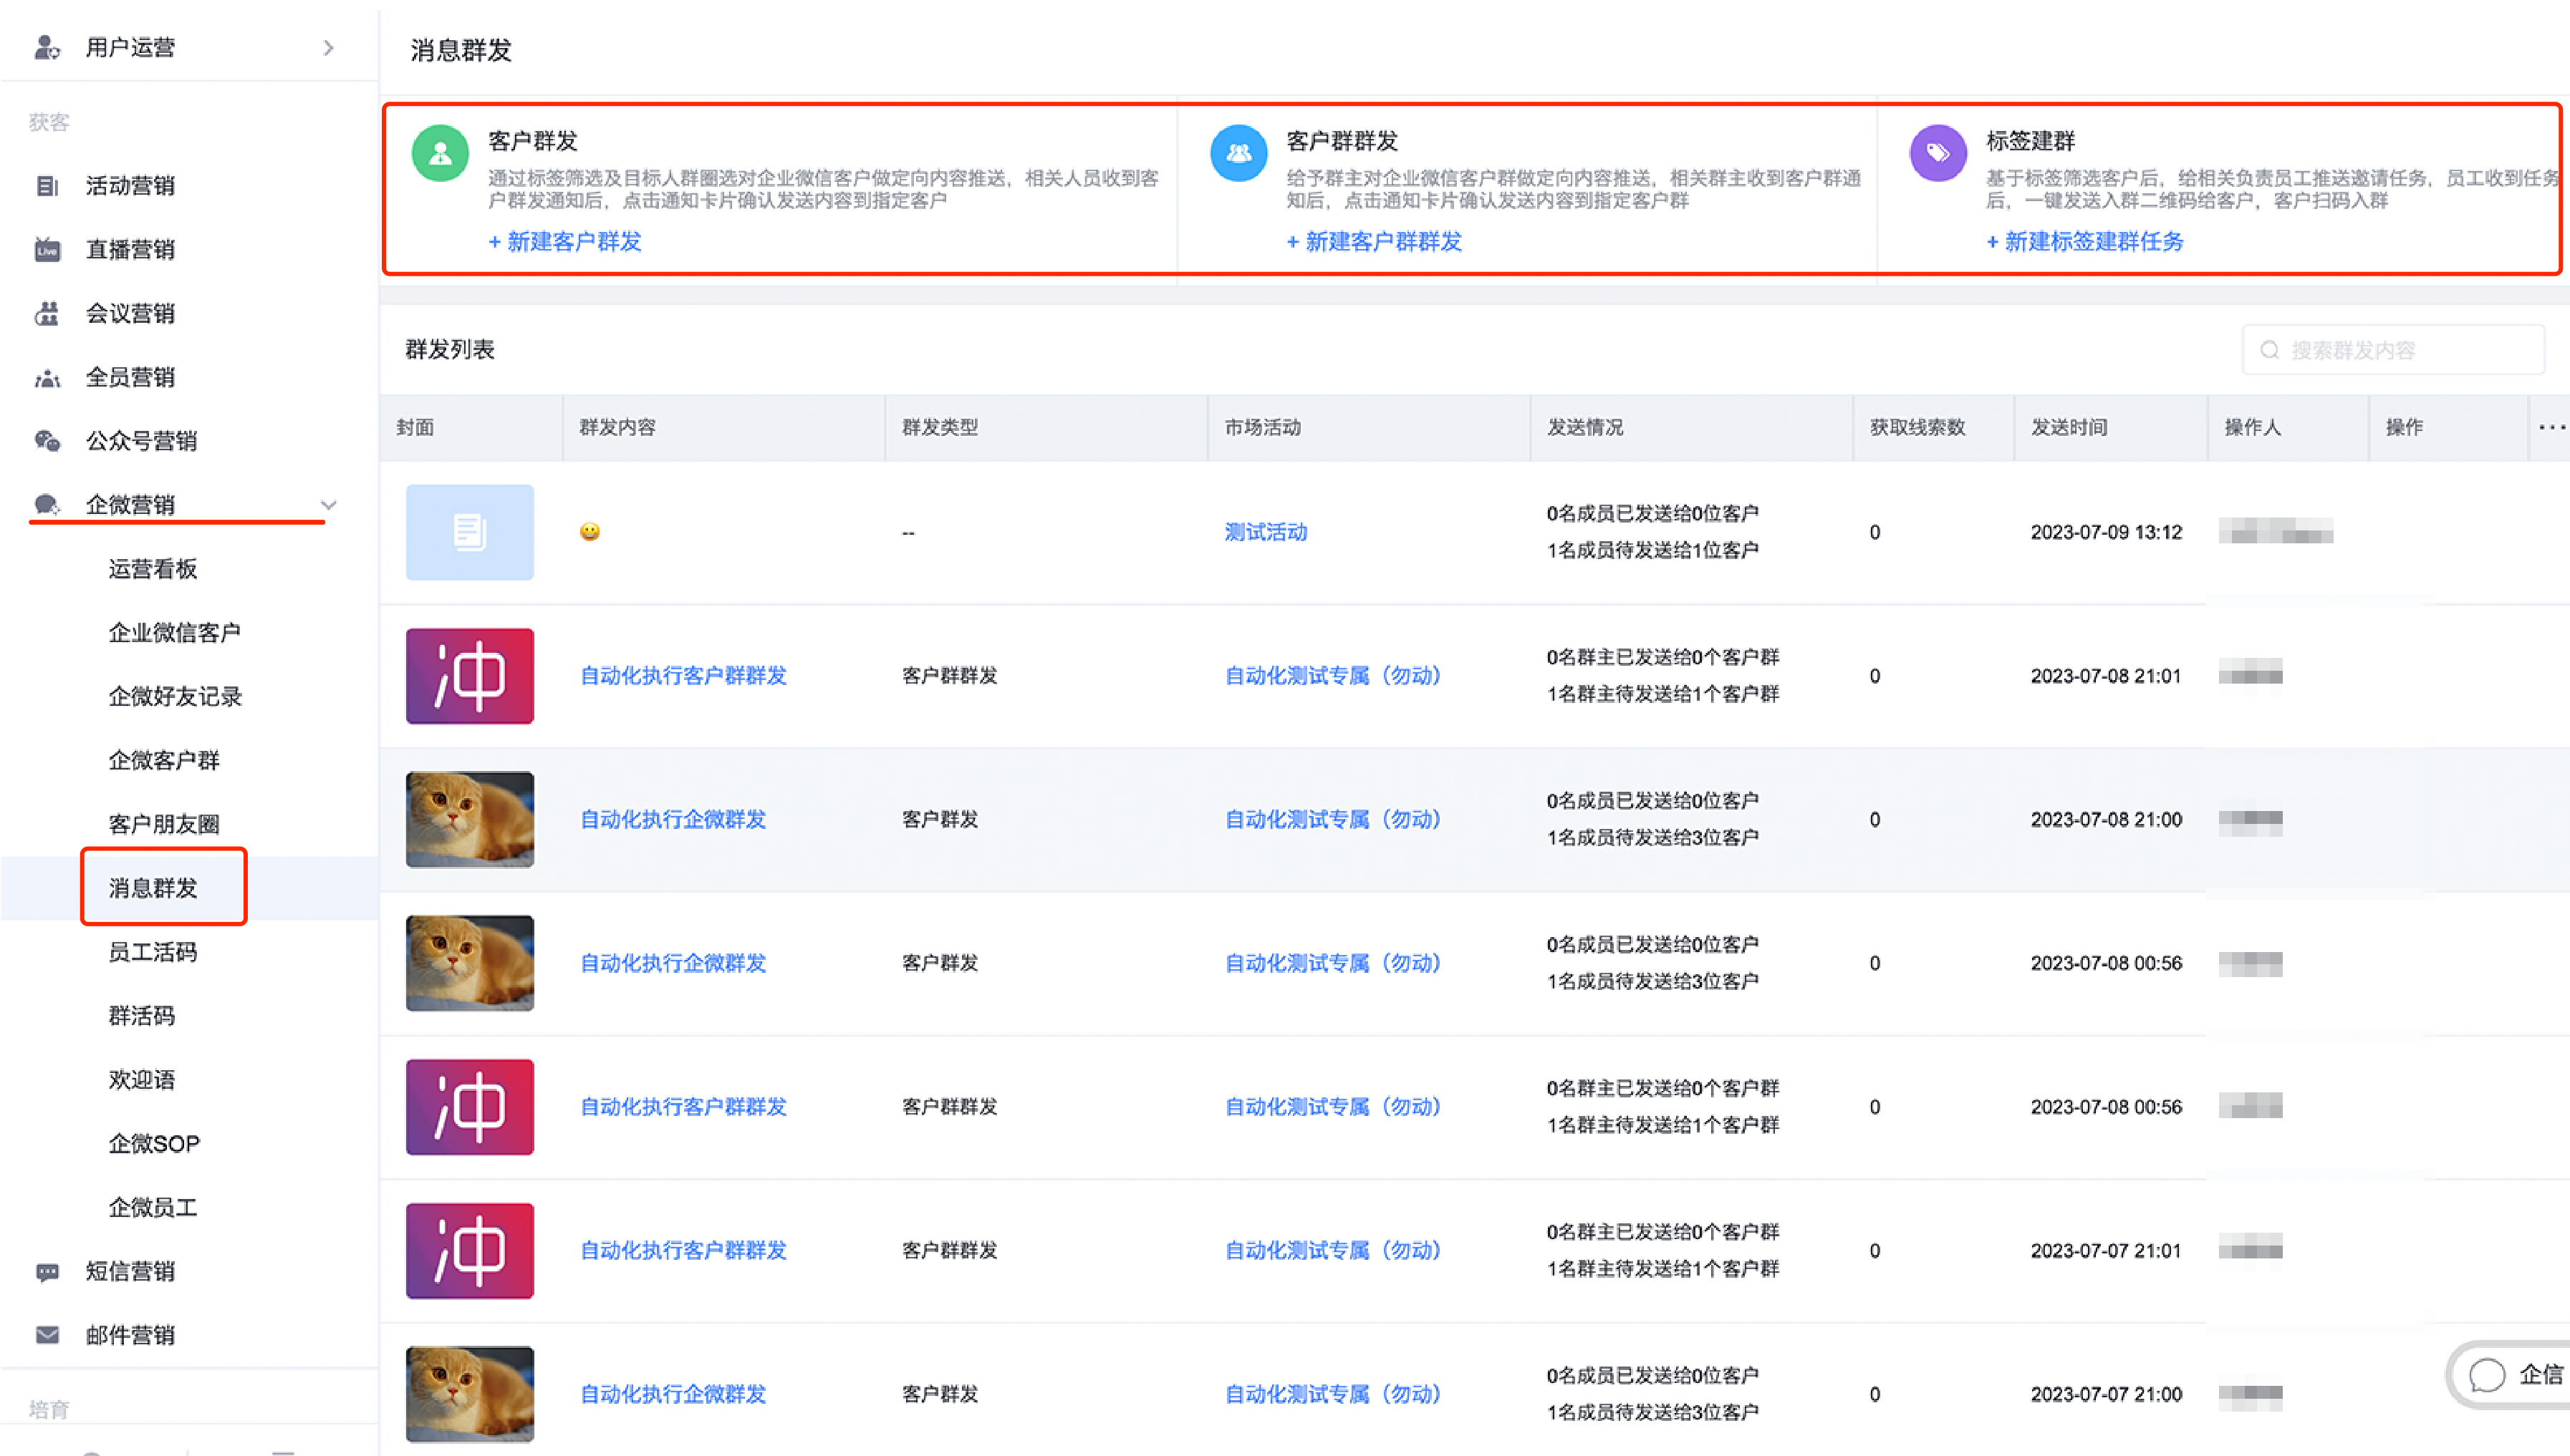Open 测试活动 market activity link
This screenshot has height=1456, width=2570.
tap(1266, 532)
